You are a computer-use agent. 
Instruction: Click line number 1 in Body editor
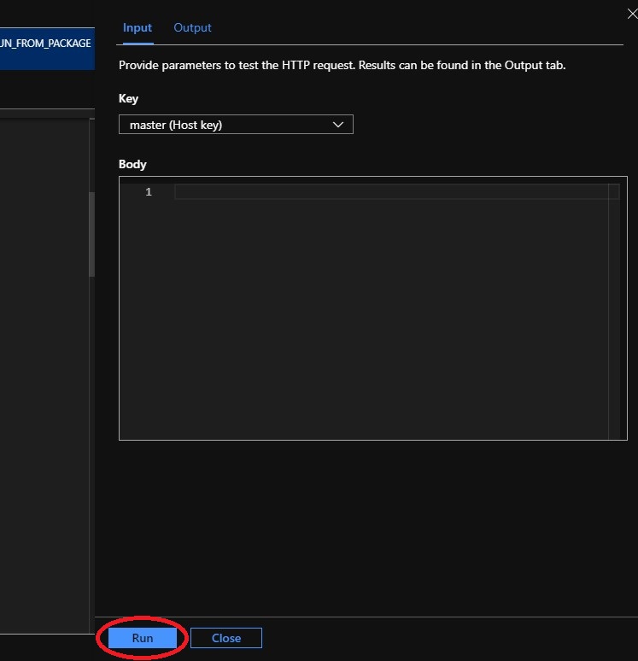point(149,192)
